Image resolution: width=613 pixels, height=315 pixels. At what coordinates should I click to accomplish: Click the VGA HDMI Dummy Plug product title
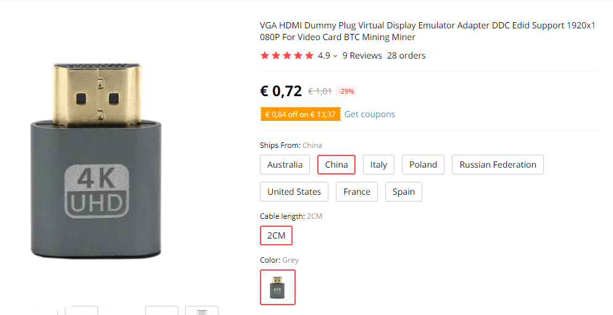428,31
